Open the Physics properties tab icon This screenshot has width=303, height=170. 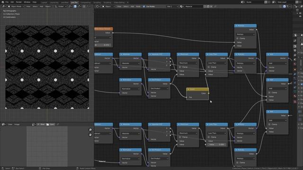click(x=295, y=83)
